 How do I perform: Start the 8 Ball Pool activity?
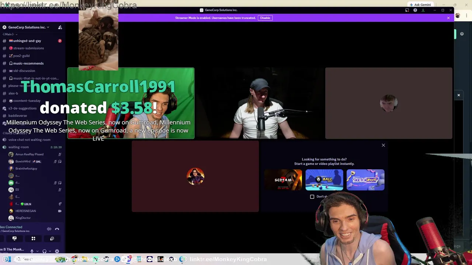click(324, 180)
